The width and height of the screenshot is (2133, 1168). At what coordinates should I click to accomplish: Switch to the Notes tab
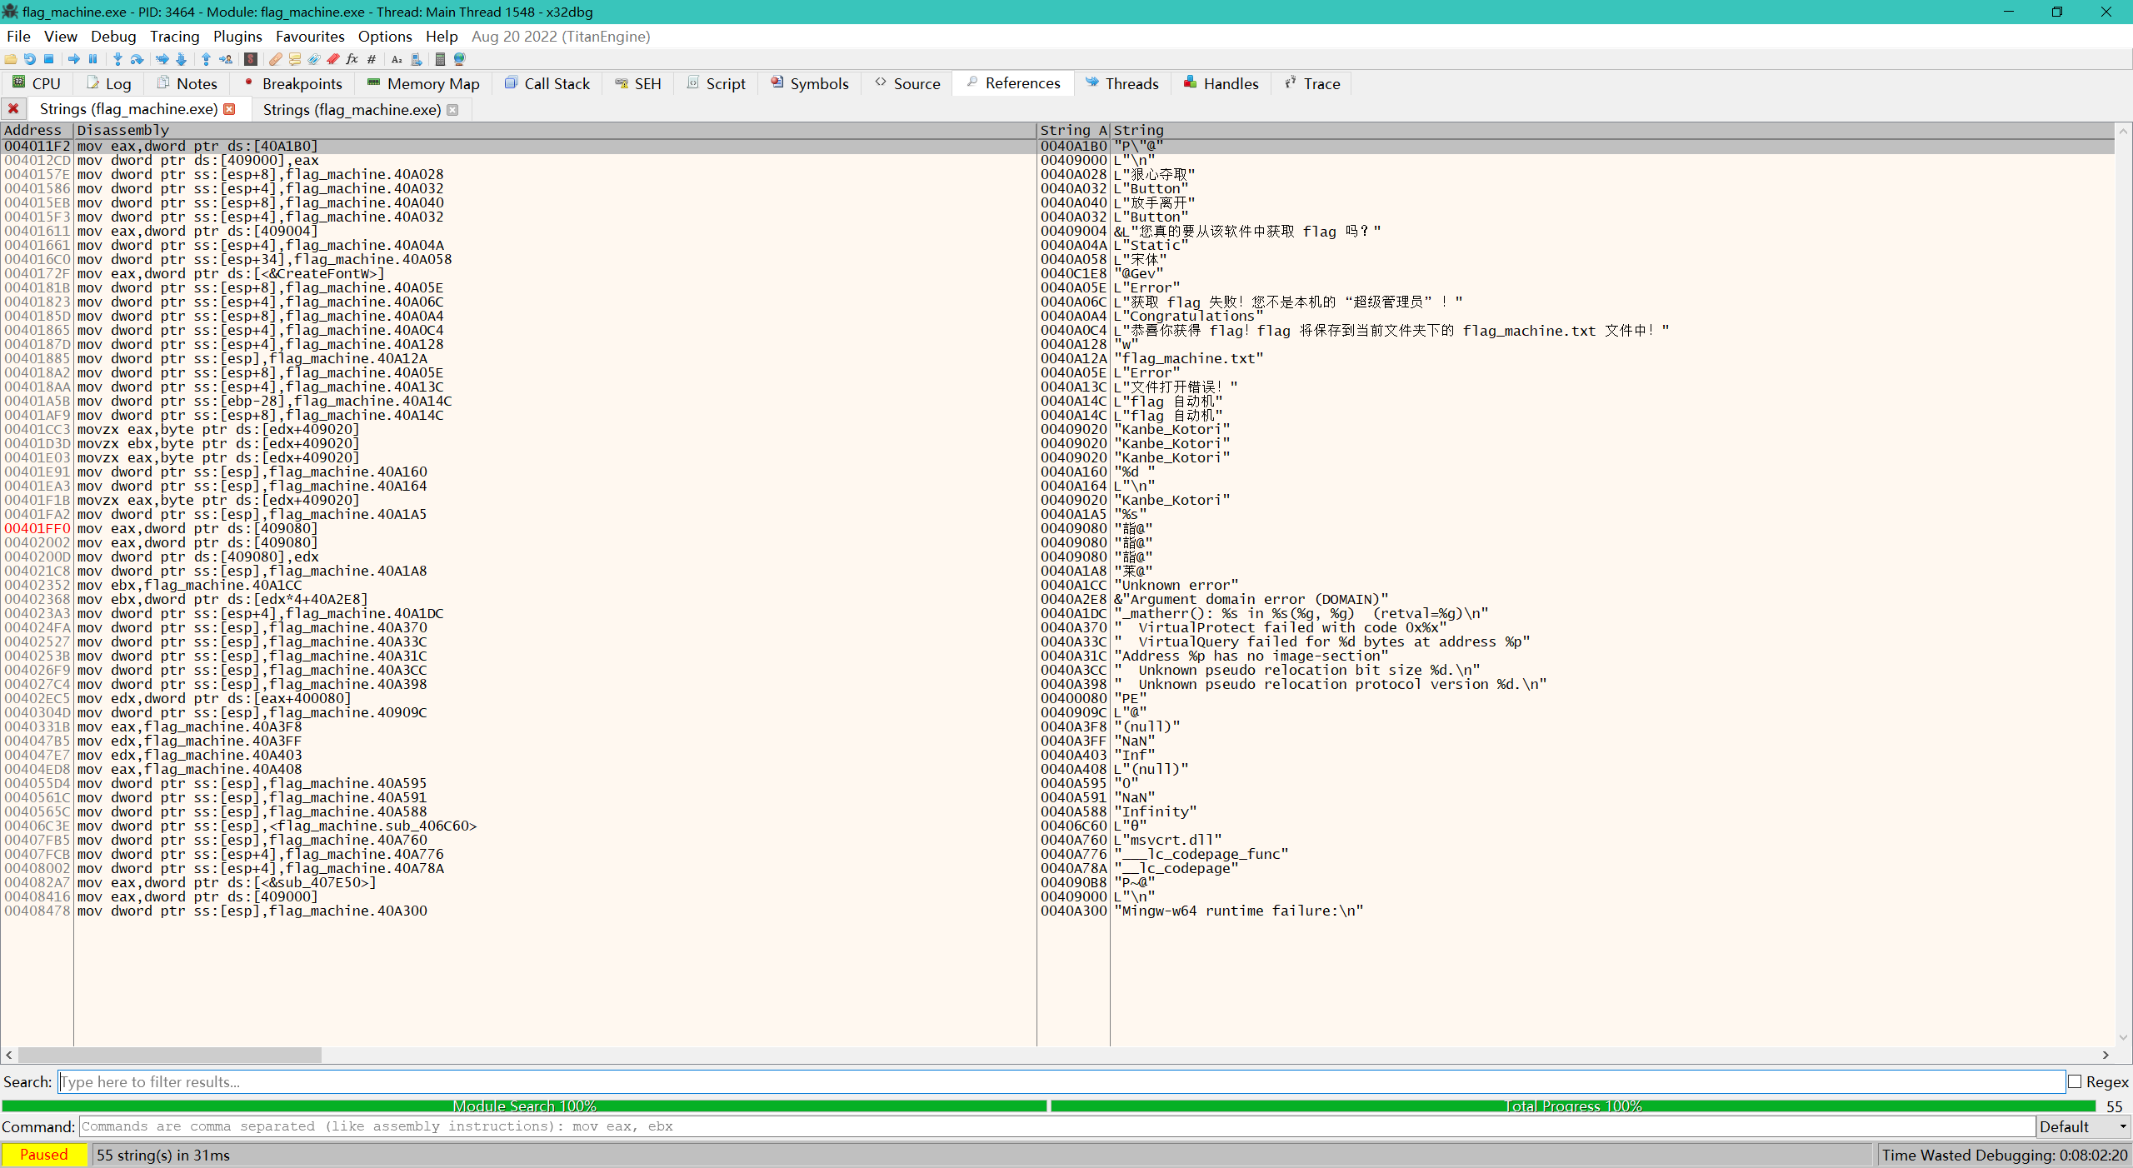(x=187, y=83)
